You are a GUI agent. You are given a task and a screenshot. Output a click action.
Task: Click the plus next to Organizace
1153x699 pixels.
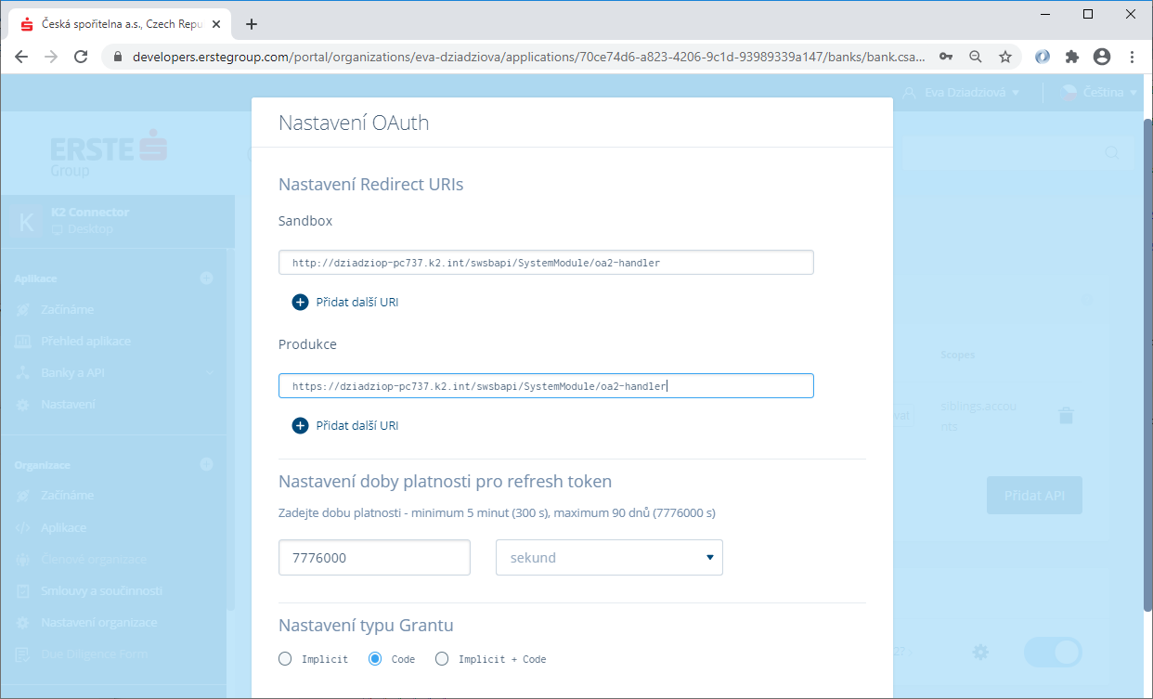[x=206, y=464]
